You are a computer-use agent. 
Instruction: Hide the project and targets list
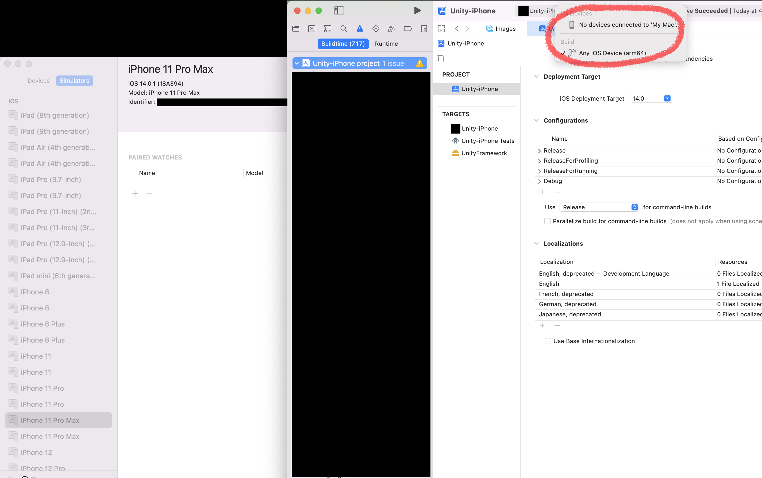(440, 59)
